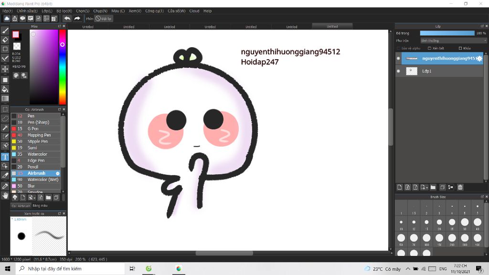Select the Shape fill tool
Screen dimensions: 489x275
click(5, 80)
